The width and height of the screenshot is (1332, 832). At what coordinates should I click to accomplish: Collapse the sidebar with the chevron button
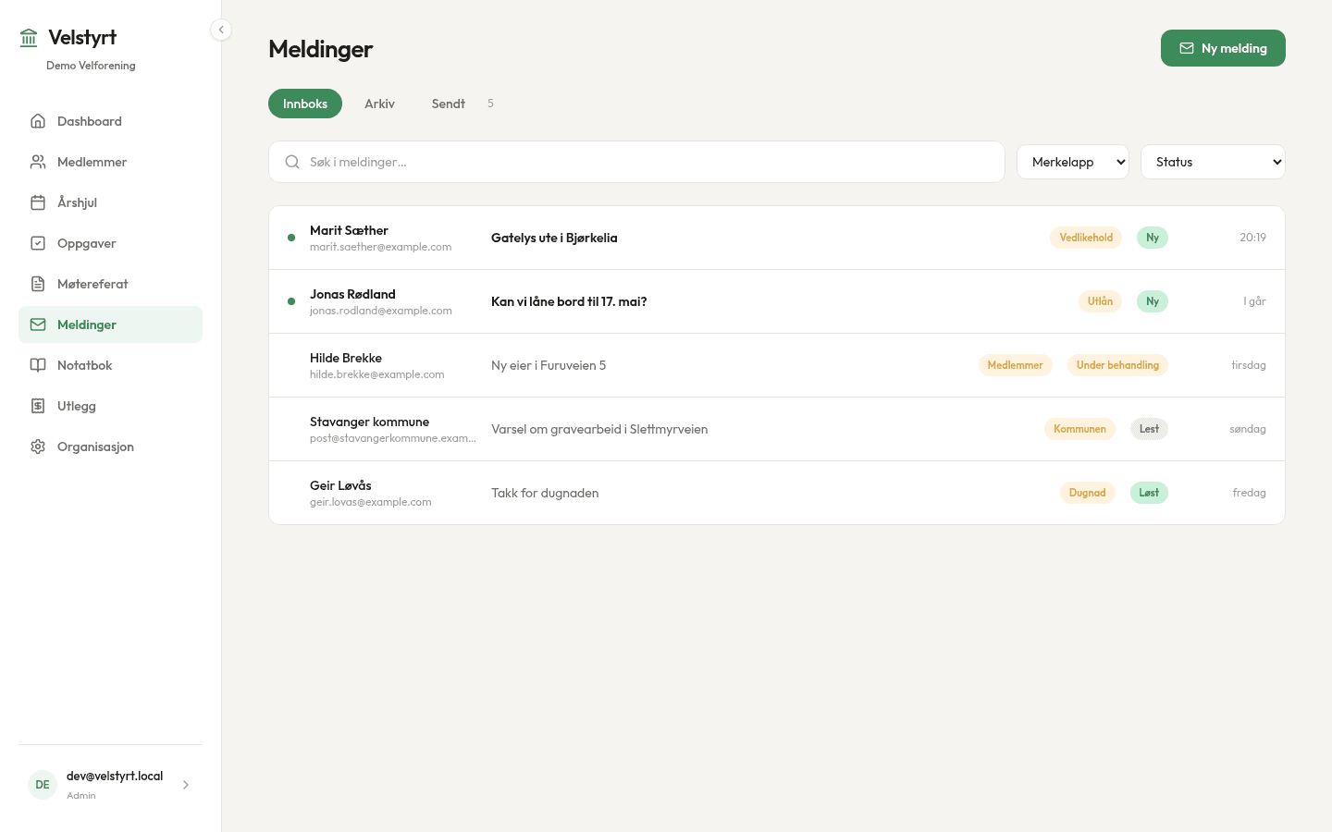pyautogui.click(x=221, y=30)
